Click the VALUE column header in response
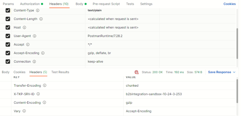This screenshot has width=241, height=116. point(131,77)
